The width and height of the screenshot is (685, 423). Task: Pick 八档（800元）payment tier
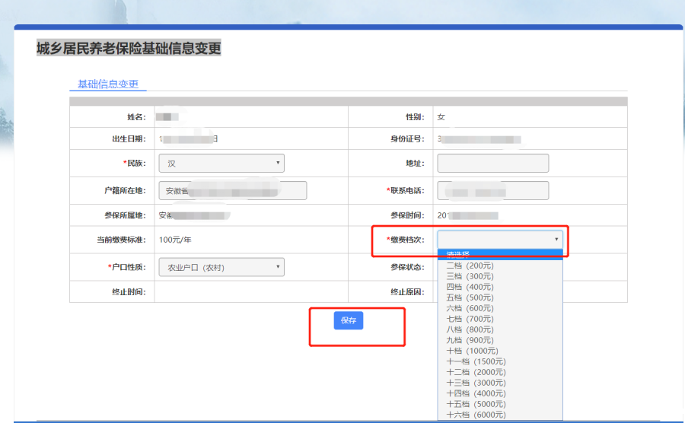pyautogui.click(x=470, y=329)
